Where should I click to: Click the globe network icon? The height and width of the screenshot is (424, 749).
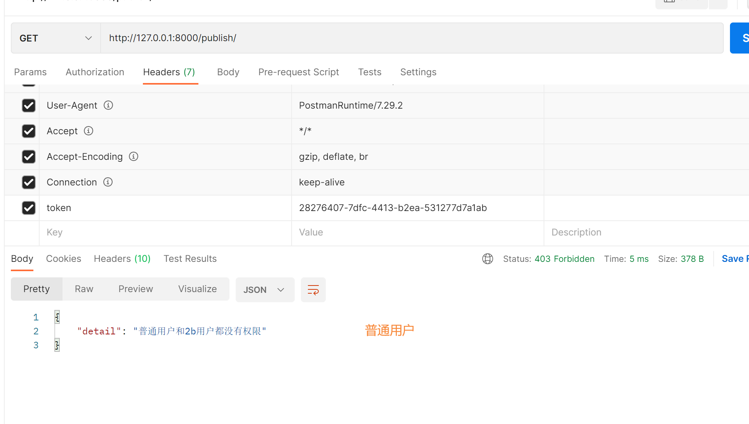coord(487,259)
